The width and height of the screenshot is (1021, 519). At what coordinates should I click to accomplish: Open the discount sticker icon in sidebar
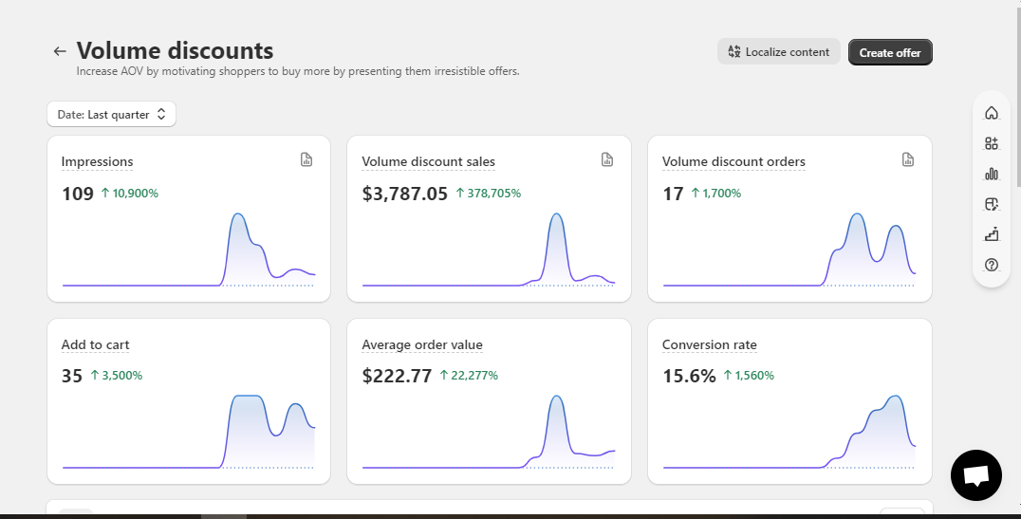(991, 204)
